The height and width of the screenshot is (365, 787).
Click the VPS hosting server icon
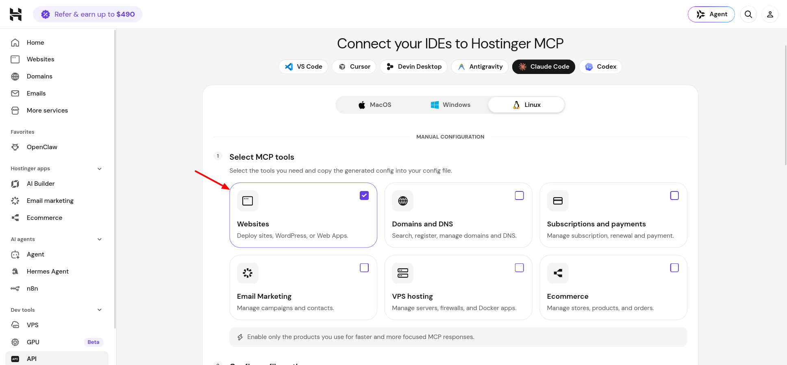[403, 273]
